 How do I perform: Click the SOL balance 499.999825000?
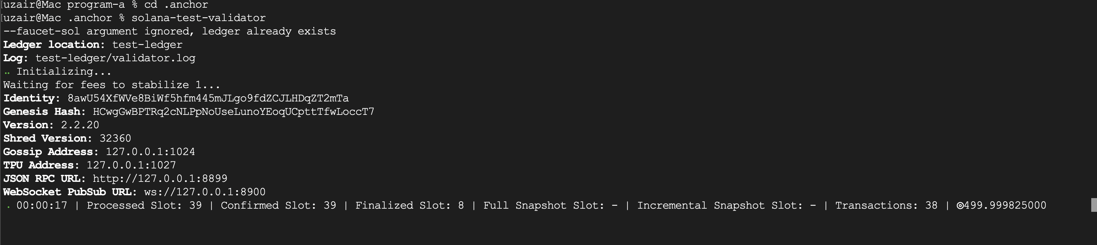[1005, 205]
